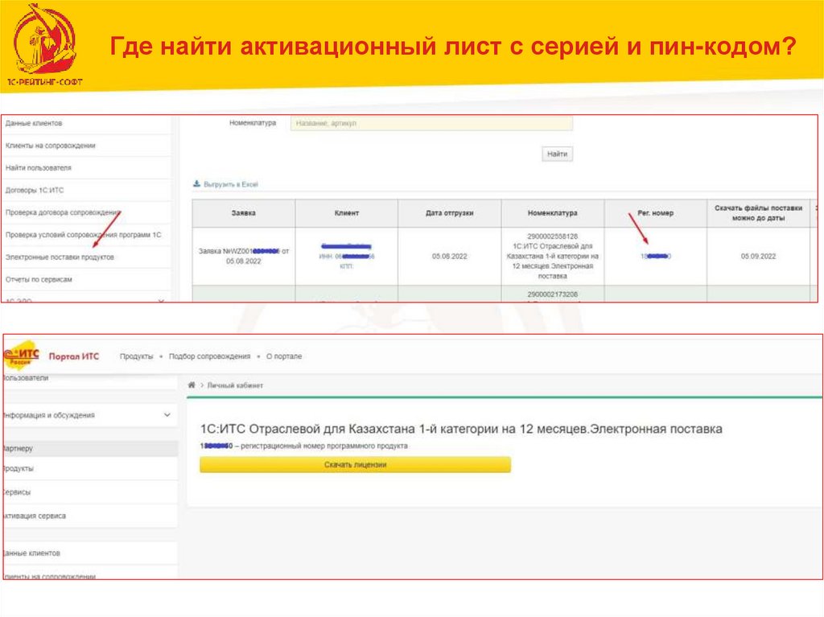Click Личный кабинет breadcrumb
This screenshot has height=617, width=824.
click(235, 385)
